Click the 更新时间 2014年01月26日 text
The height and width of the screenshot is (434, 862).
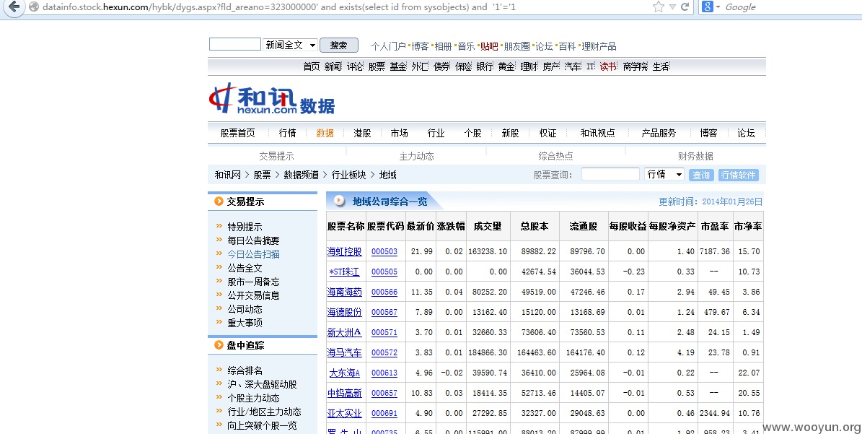pos(711,202)
